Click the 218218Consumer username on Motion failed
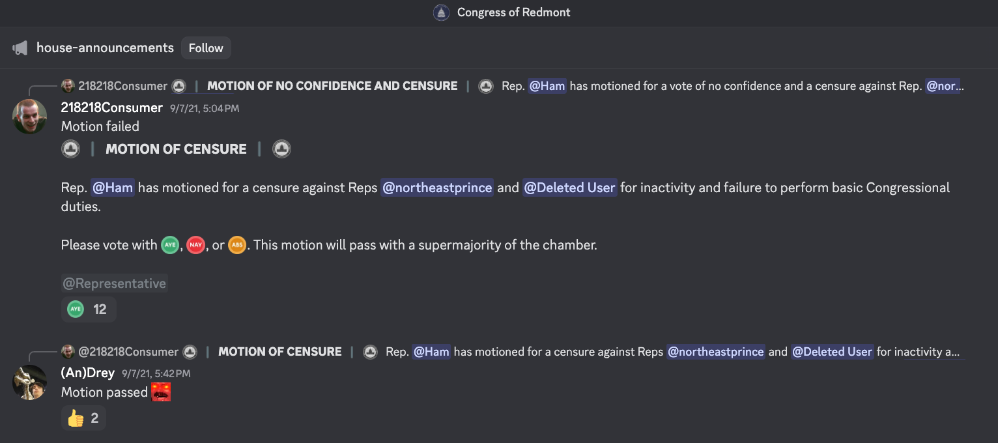This screenshot has height=443, width=998. point(112,107)
